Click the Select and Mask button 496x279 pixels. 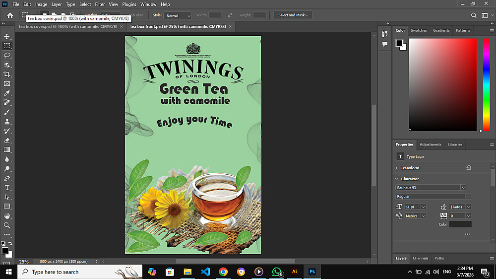point(293,15)
